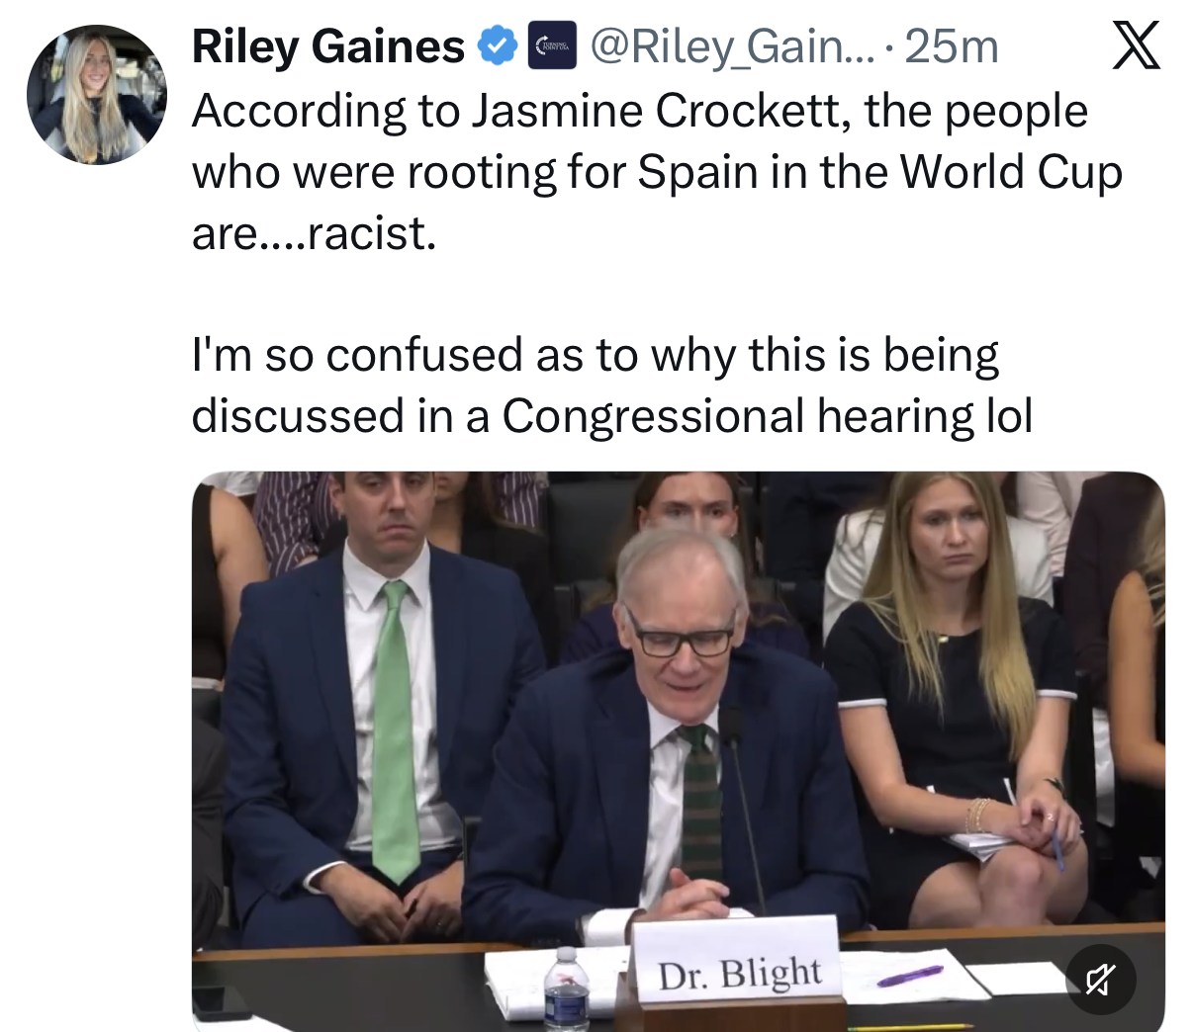The height and width of the screenshot is (1032, 1193).
Task: Click the paragraph starting 'I'm so confused'
Action: click(x=612, y=386)
